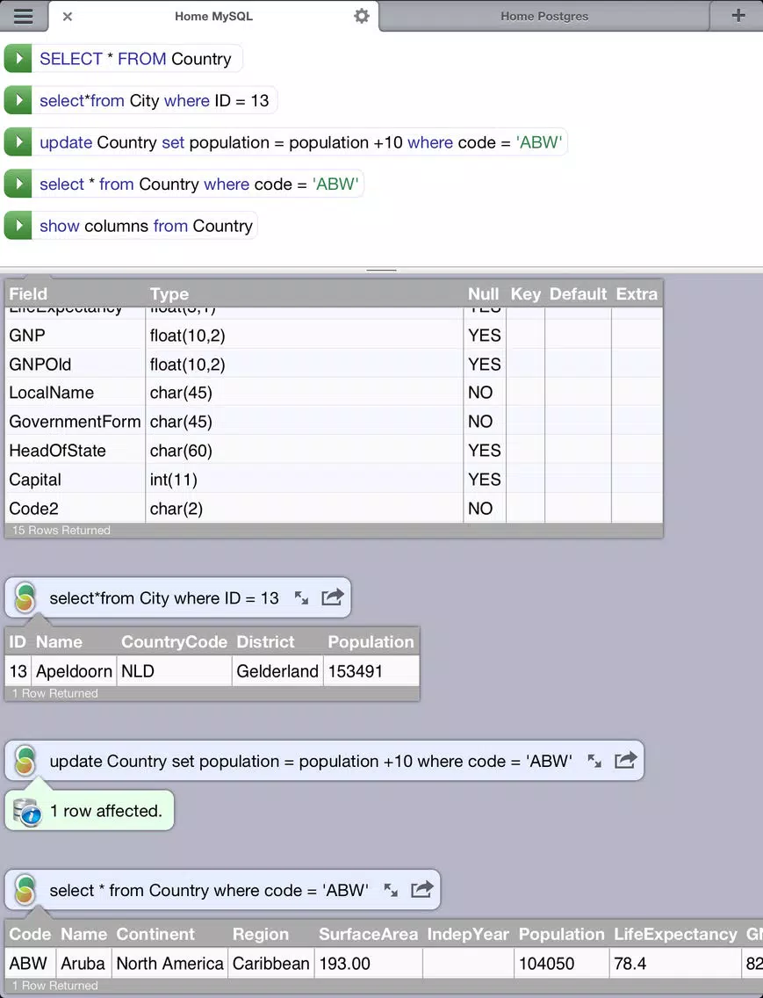Tap the database icon beside Country ABW result

pos(25,890)
